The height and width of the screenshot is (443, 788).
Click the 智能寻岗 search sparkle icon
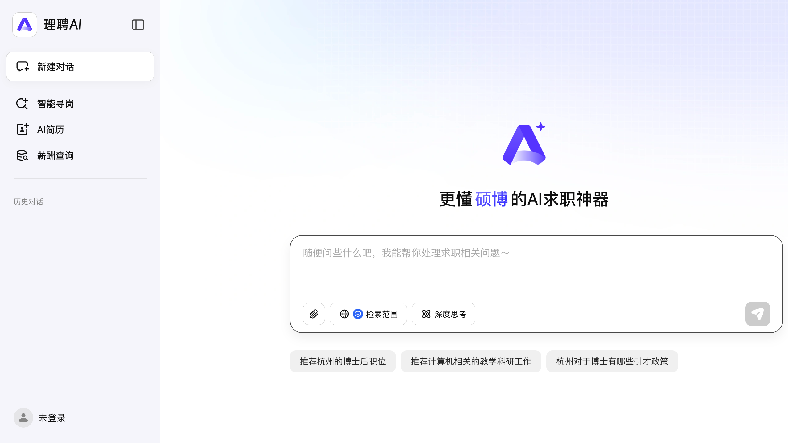22,104
